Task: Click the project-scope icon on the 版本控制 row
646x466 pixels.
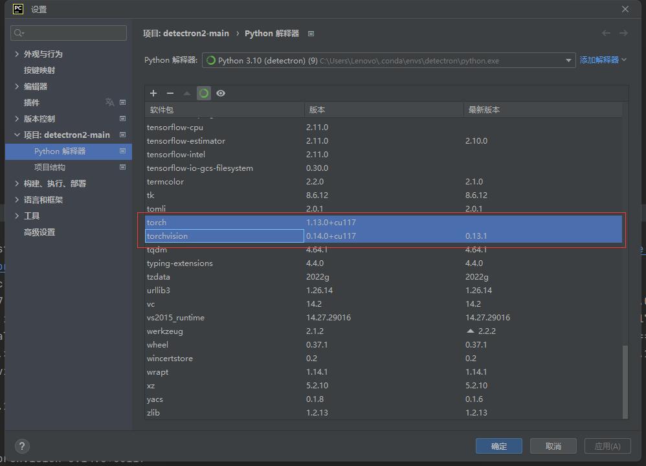Action: pyautogui.click(x=122, y=118)
